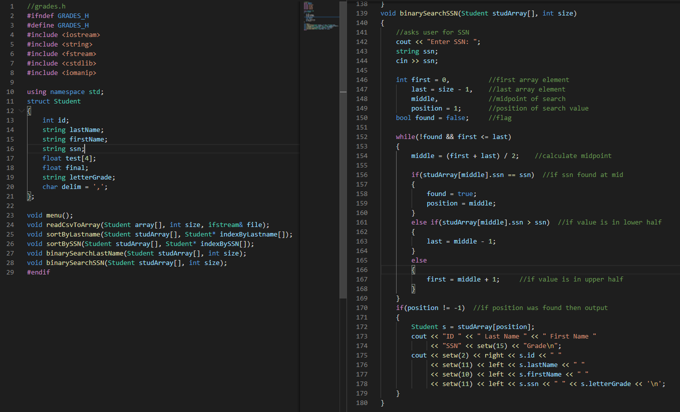Click the sortBySSN prototype line

coord(141,243)
